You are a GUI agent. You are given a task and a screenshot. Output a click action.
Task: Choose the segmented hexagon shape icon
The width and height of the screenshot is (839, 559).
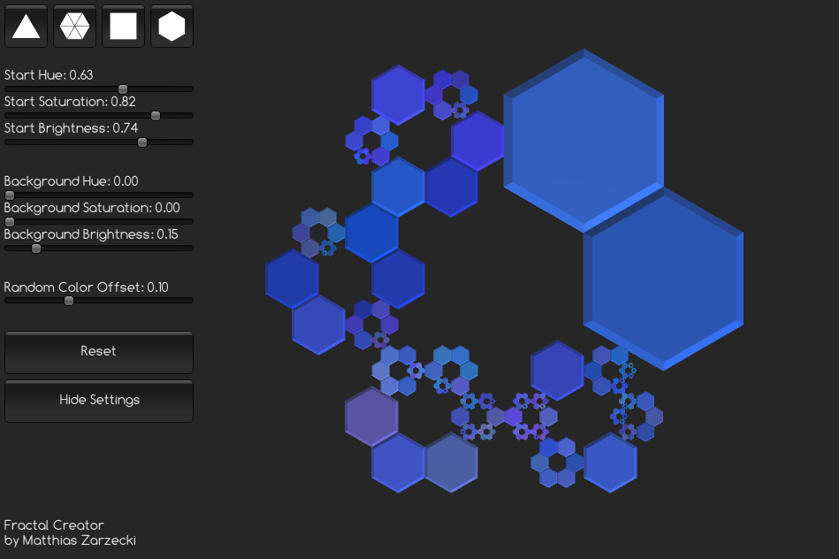(x=75, y=27)
